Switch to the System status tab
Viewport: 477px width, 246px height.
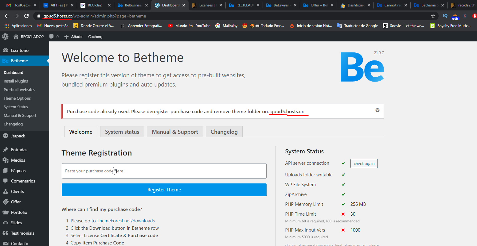[x=122, y=132]
